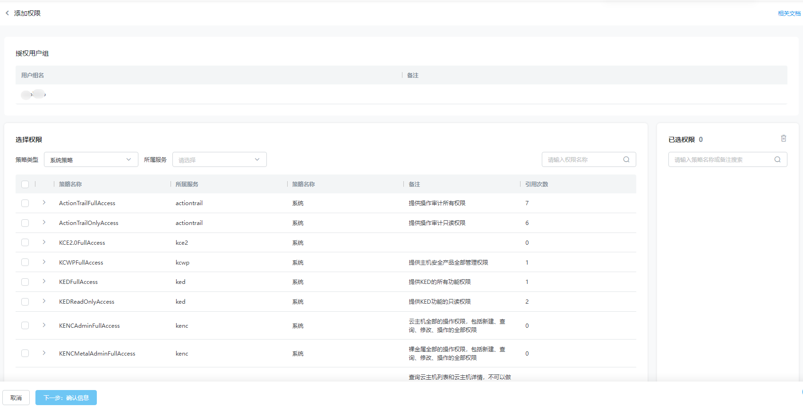
Task: Expand the KENCAdminFullAccess policy row
Action: [44, 325]
